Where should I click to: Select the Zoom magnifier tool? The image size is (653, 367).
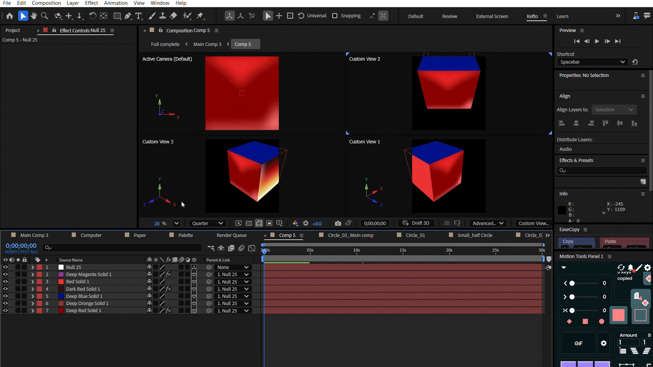click(44, 16)
